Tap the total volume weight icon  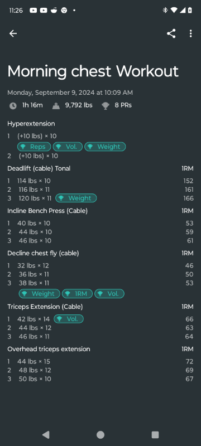pyautogui.click(x=56, y=106)
